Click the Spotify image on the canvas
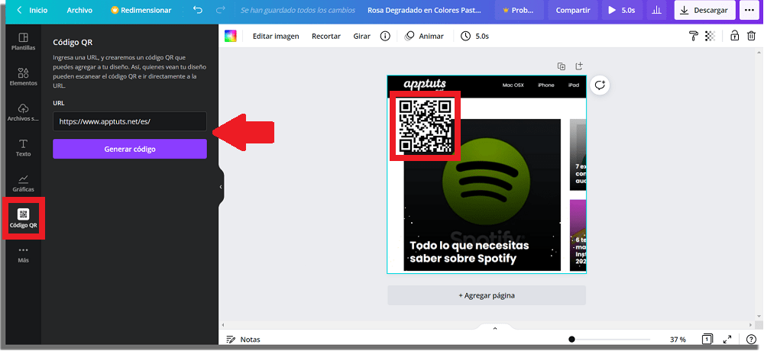The image size is (764, 351). coord(482,195)
